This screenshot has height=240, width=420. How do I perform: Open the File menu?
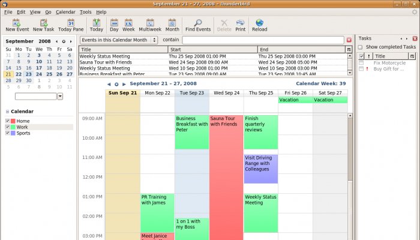click(x=8, y=12)
